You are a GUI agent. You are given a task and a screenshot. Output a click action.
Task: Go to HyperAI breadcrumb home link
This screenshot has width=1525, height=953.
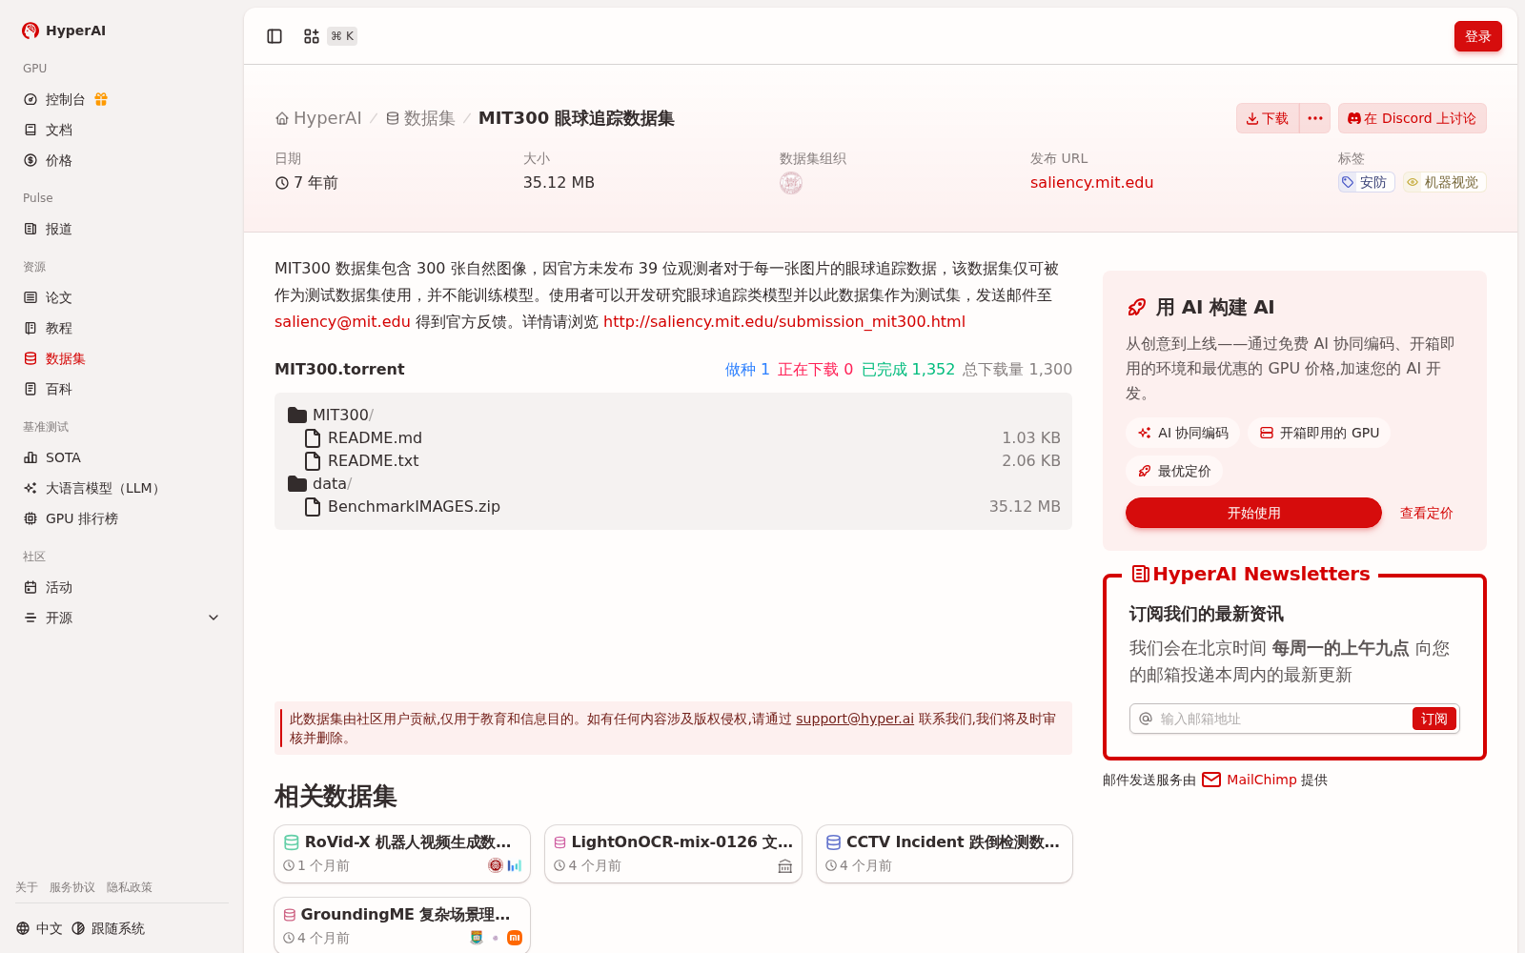[318, 118]
